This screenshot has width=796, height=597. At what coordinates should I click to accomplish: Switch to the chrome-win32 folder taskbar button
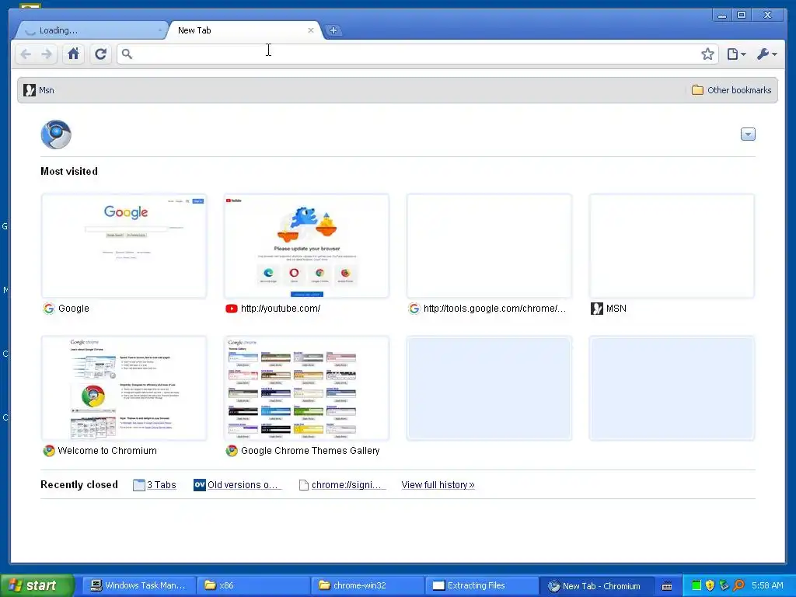click(x=368, y=585)
